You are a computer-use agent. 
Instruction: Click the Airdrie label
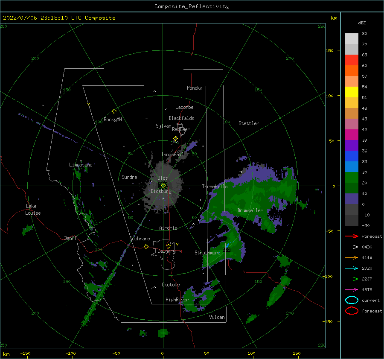pos(168,228)
